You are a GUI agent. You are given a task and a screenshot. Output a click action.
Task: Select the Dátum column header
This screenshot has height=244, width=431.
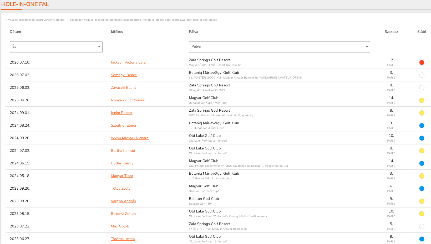[x=15, y=32]
